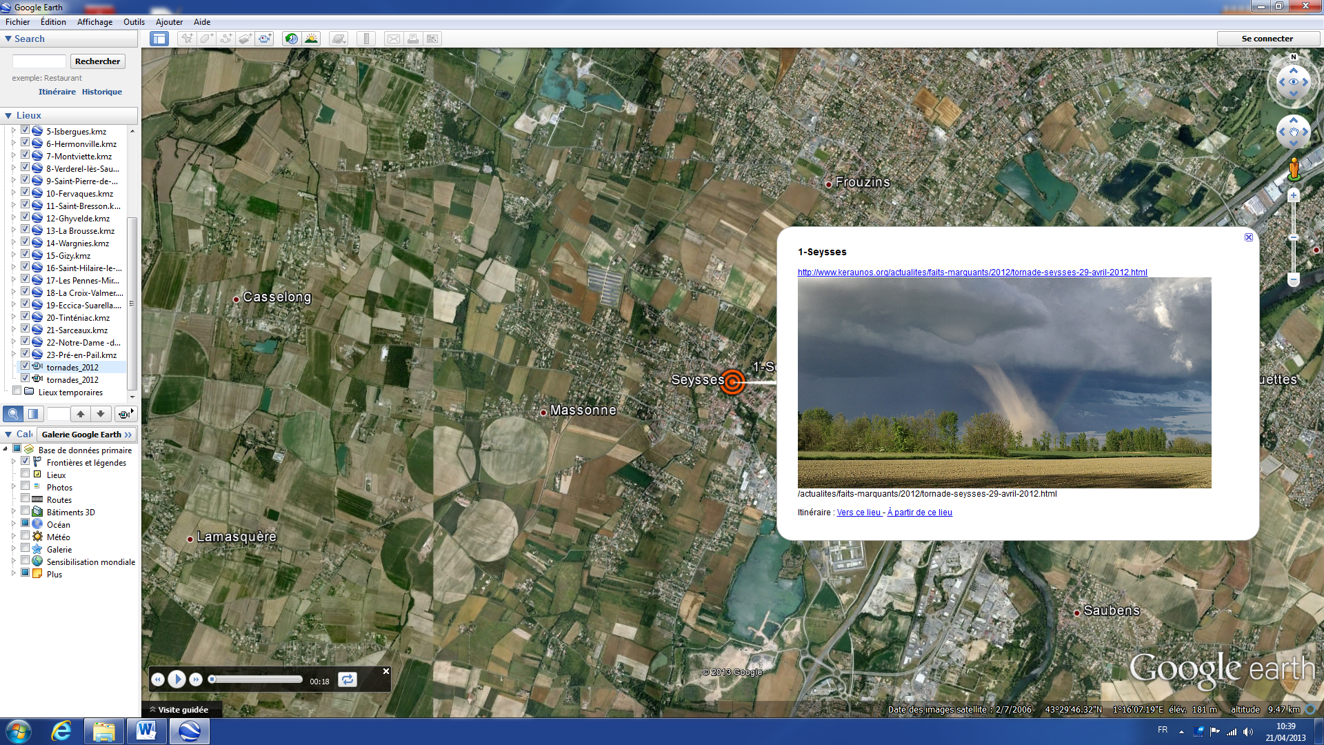This screenshot has height=745, width=1324.
Task: Uncheck the 5-Isbergues.kmz checkbox
Action: tap(25, 130)
